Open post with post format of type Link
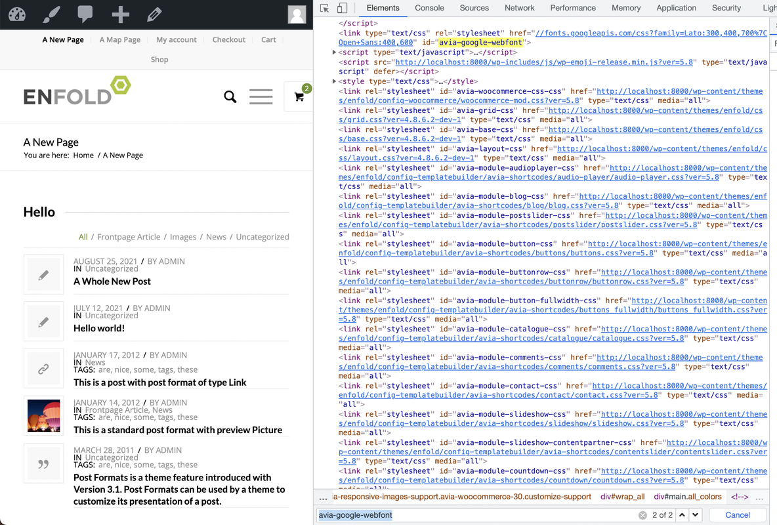The height and width of the screenshot is (525, 777). pyautogui.click(x=159, y=383)
